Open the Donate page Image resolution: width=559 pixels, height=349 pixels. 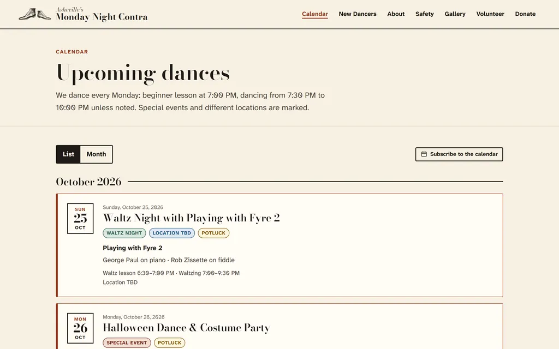[525, 14]
